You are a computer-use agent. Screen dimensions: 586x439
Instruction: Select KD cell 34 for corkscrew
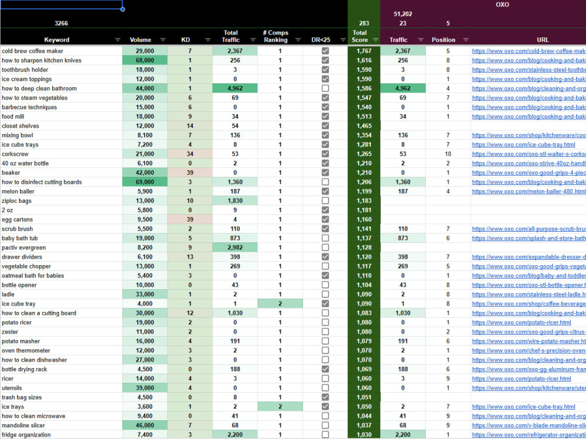tap(190, 154)
